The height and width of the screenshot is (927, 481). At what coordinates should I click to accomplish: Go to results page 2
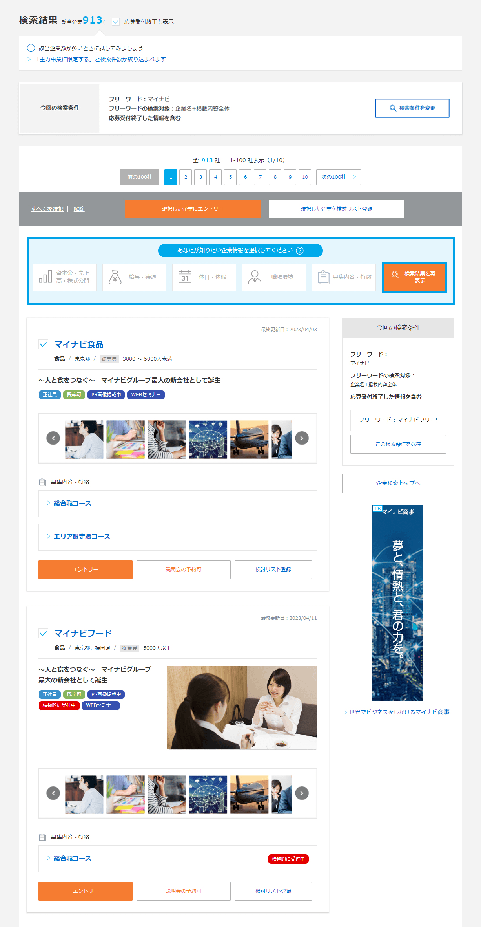(186, 177)
